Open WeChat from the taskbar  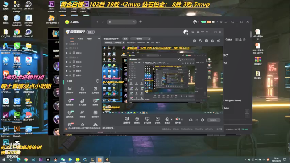pyautogui.click(x=63, y=159)
